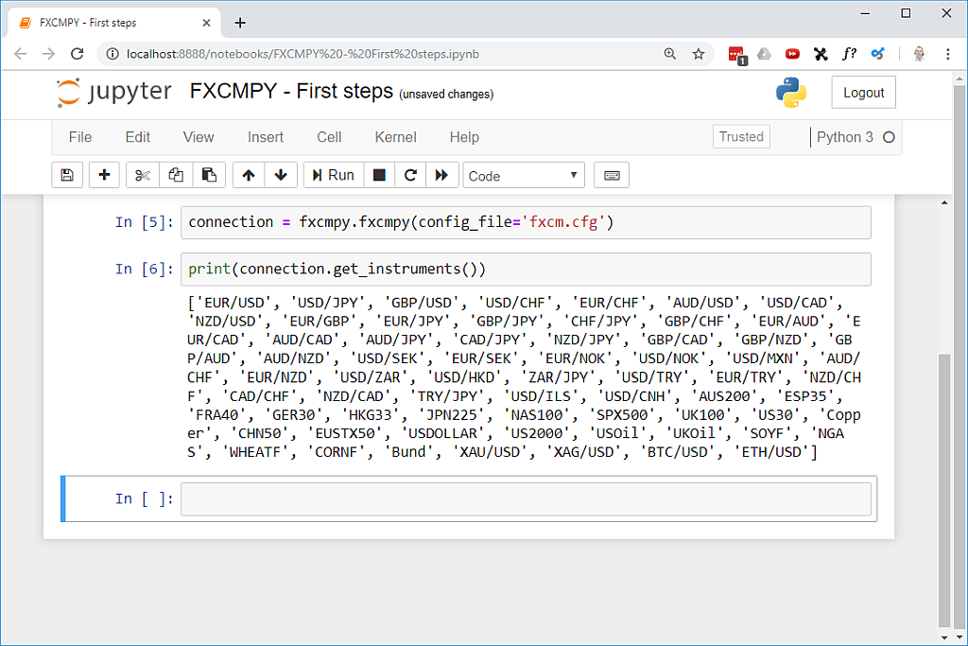Save the notebook with floppy disk icon

click(67, 175)
